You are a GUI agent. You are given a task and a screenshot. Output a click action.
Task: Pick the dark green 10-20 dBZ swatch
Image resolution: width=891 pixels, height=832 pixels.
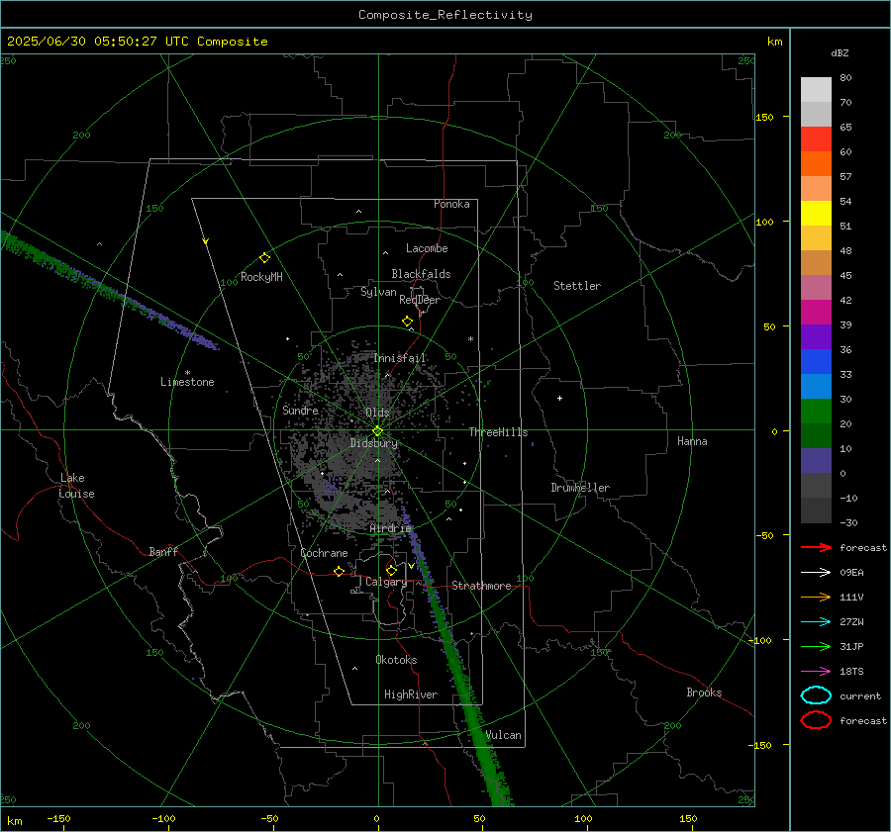pos(816,436)
